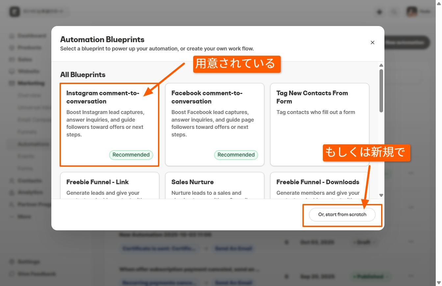Click Or, start from scratch button
The image size is (442, 286).
click(342, 214)
